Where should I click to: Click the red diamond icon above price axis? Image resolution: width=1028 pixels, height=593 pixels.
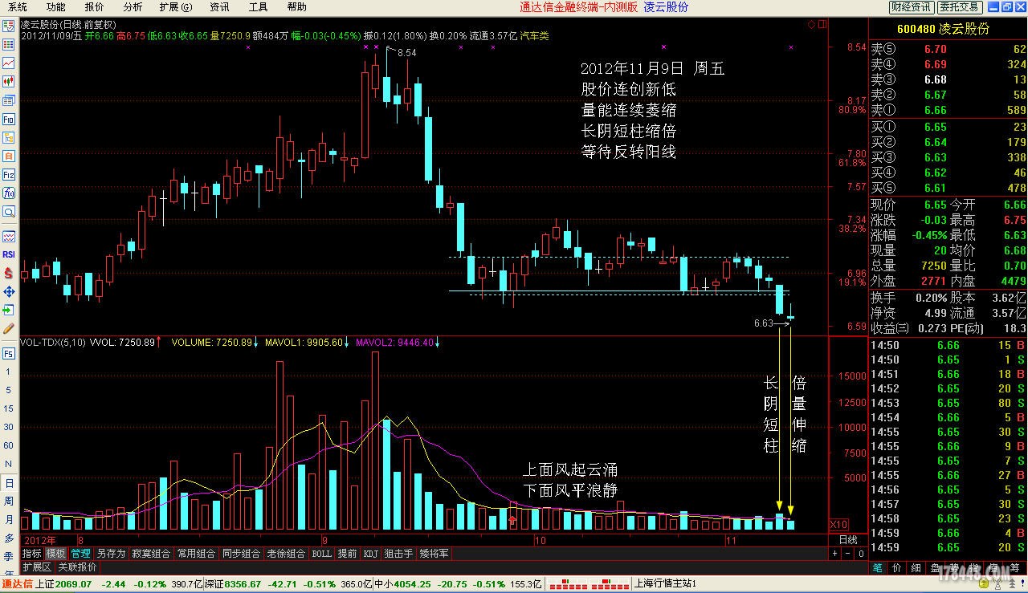click(x=811, y=25)
